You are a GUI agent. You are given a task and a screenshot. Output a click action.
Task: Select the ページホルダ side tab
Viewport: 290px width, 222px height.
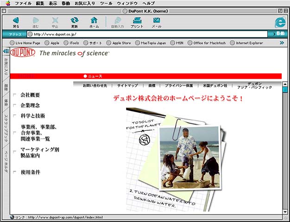[6, 161]
